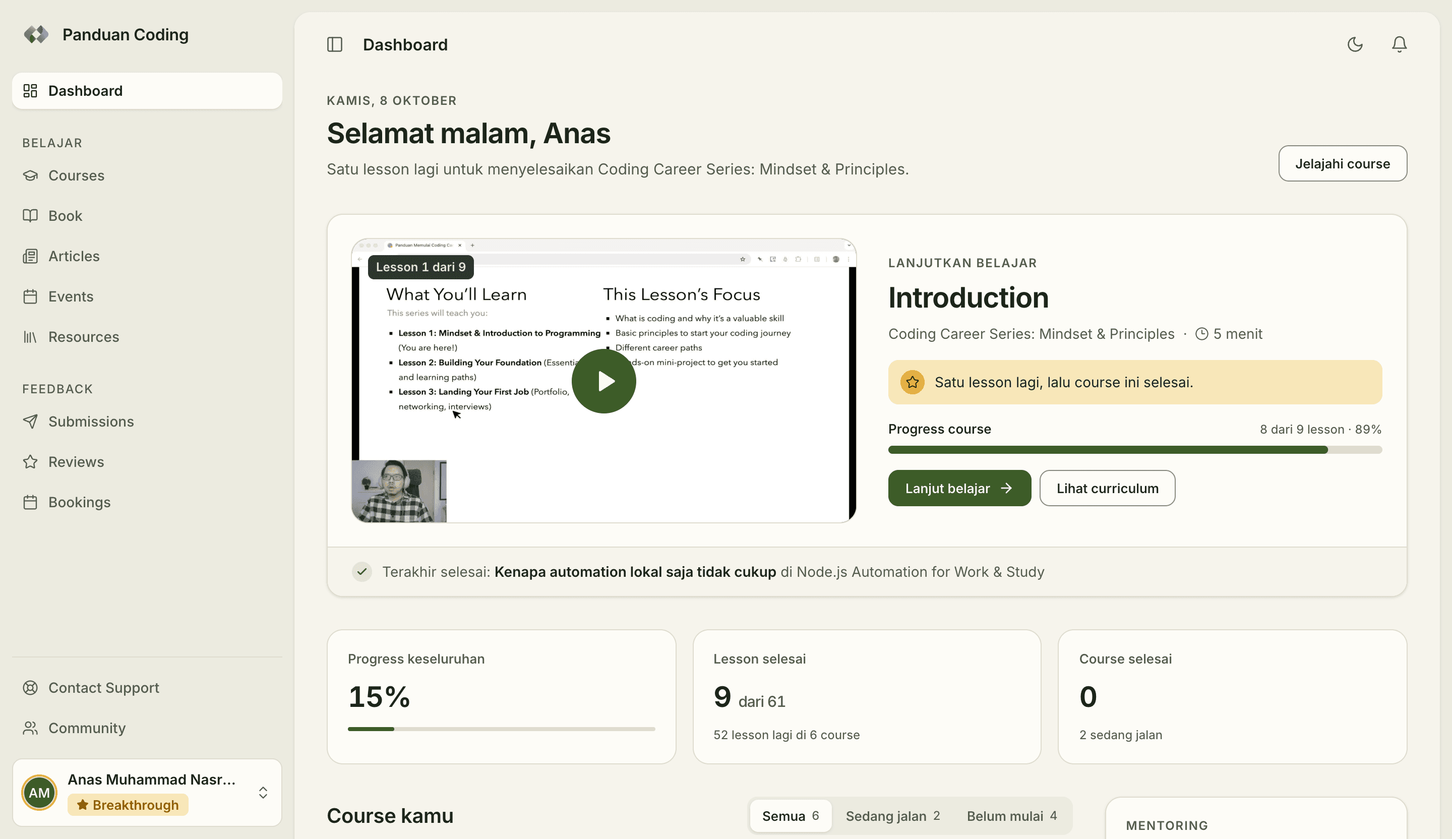Click Lihat curriculum button
This screenshot has width=1452, height=839.
(1107, 488)
